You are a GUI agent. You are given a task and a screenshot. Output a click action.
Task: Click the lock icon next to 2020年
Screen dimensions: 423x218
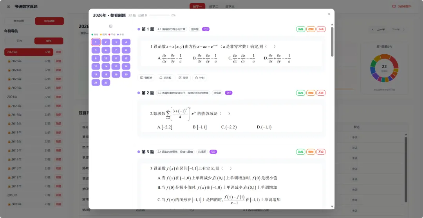point(9,106)
